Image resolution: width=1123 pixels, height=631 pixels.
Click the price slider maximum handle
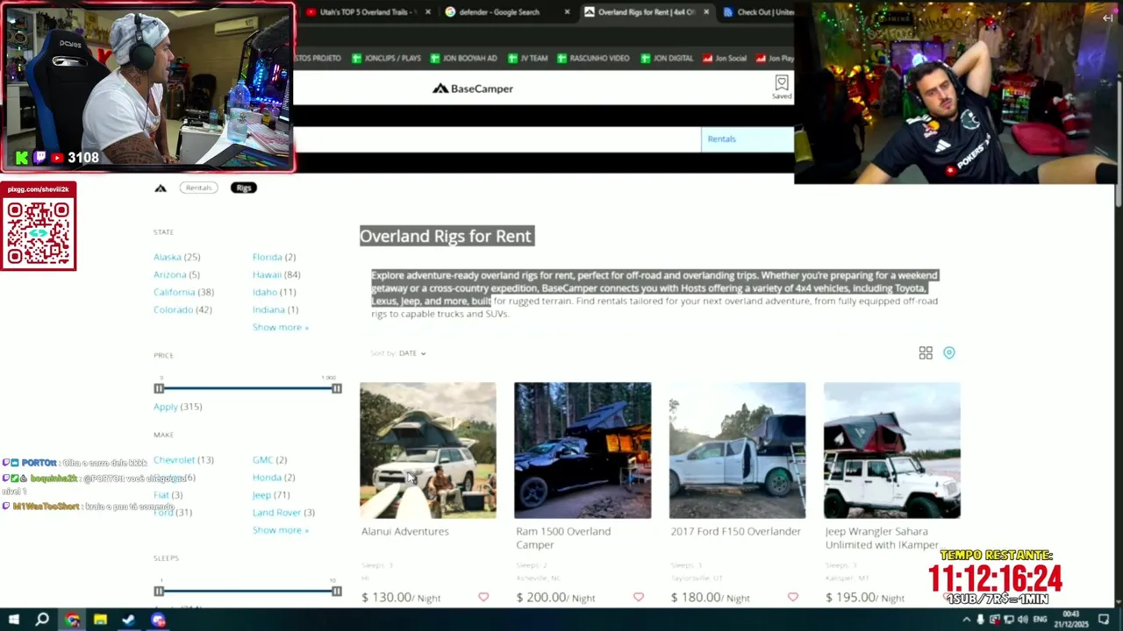pyautogui.click(x=337, y=388)
